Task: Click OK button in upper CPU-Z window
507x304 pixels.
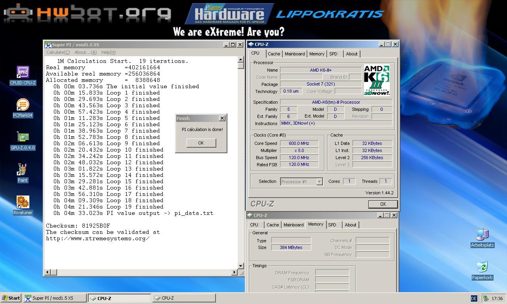Action: pyautogui.click(x=383, y=204)
